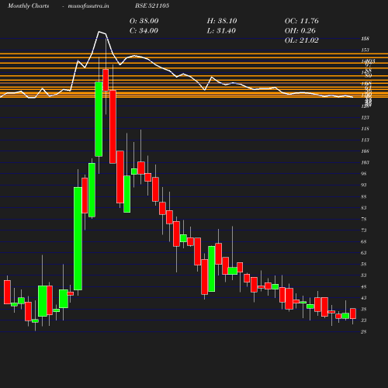
Task: Click the 118 price axis label
Action: click(x=365, y=129)
